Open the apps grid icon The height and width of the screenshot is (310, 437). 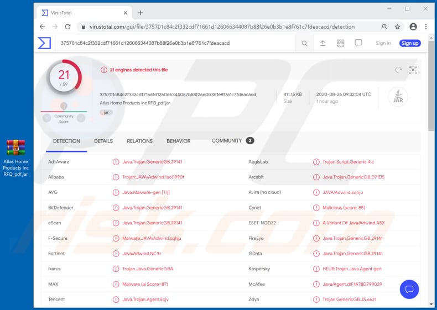pos(341,43)
